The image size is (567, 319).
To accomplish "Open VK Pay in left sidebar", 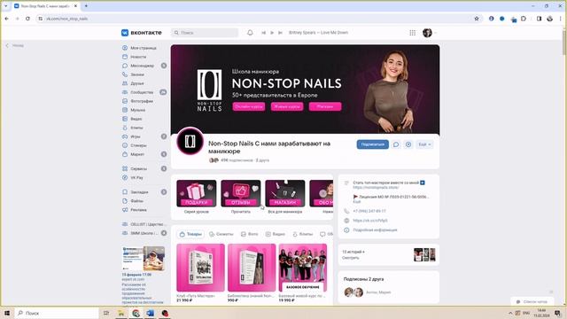I will point(136,177).
